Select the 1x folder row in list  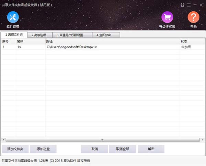(69, 47)
